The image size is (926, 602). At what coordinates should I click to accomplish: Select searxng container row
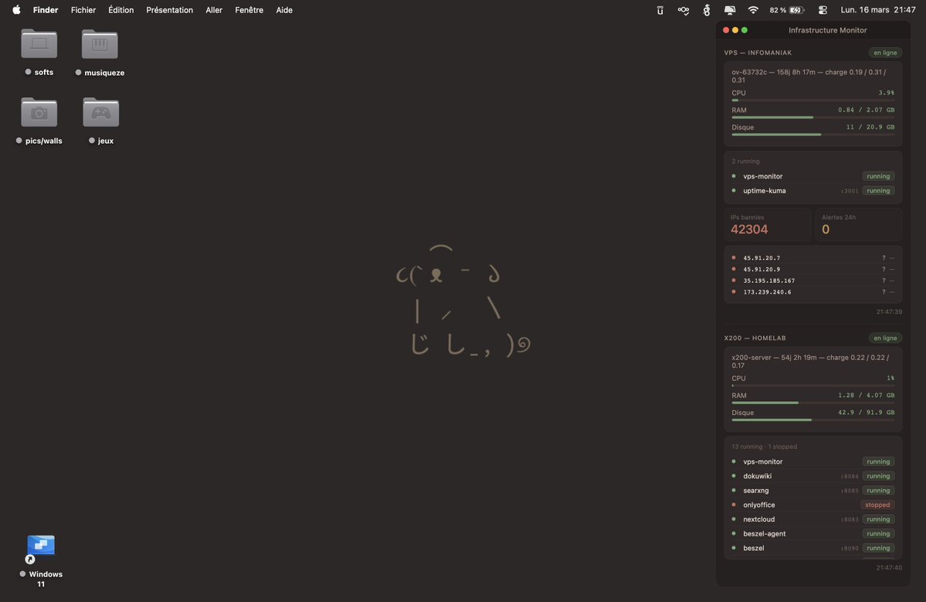812,491
